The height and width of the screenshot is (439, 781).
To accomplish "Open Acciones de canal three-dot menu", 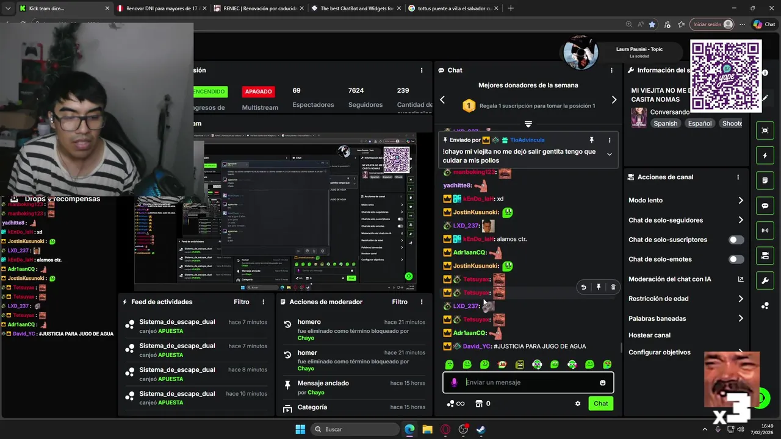I will point(738,177).
